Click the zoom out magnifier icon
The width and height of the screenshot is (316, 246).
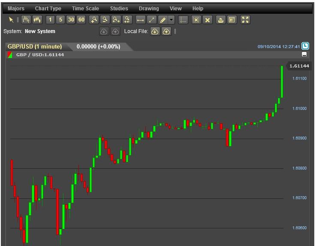tap(105, 20)
